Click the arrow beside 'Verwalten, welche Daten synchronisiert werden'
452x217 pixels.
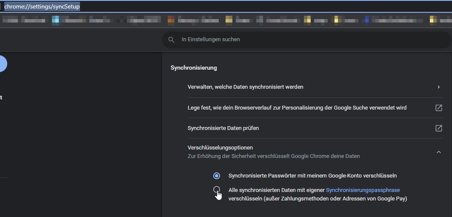point(438,87)
